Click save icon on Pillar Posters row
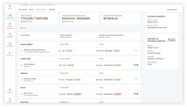 (137, 65)
